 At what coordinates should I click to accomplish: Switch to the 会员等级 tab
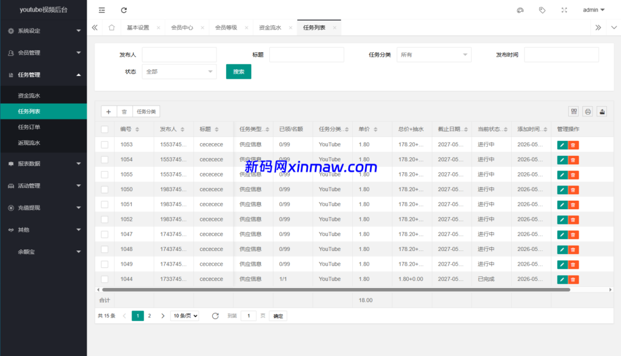[x=226, y=28]
